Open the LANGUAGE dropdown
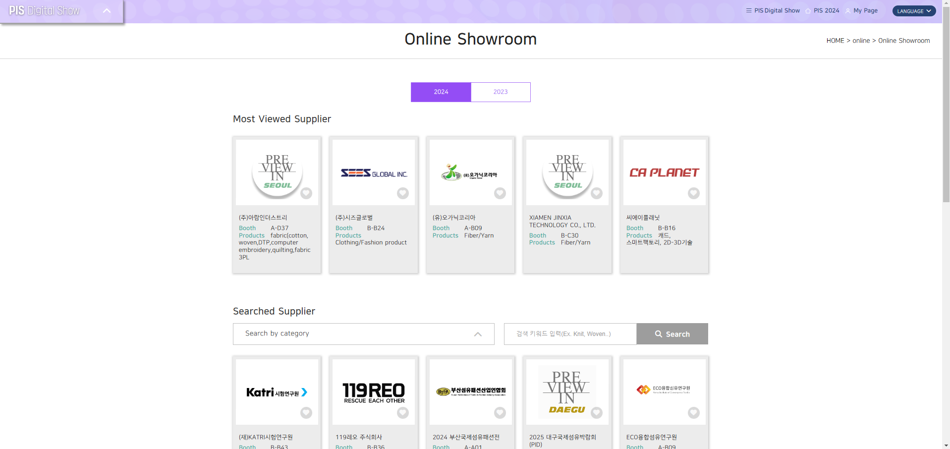This screenshot has width=950, height=449. click(914, 11)
